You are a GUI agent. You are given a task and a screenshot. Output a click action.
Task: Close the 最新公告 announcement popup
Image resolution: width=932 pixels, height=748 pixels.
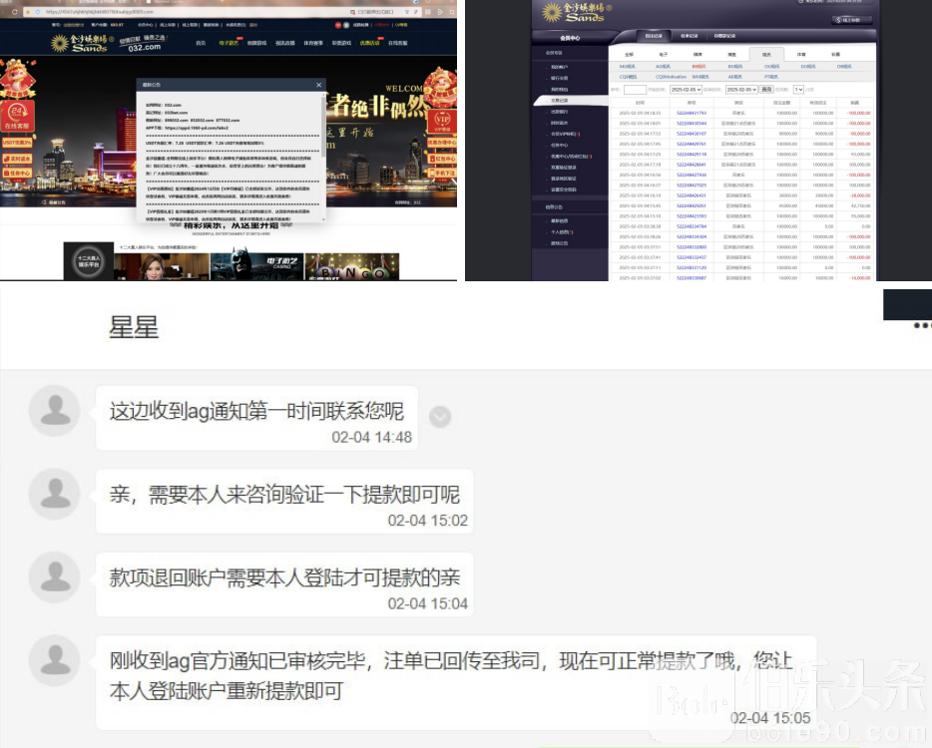(x=318, y=86)
